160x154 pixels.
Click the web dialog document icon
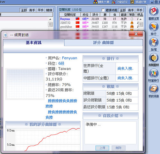(5, 35)
